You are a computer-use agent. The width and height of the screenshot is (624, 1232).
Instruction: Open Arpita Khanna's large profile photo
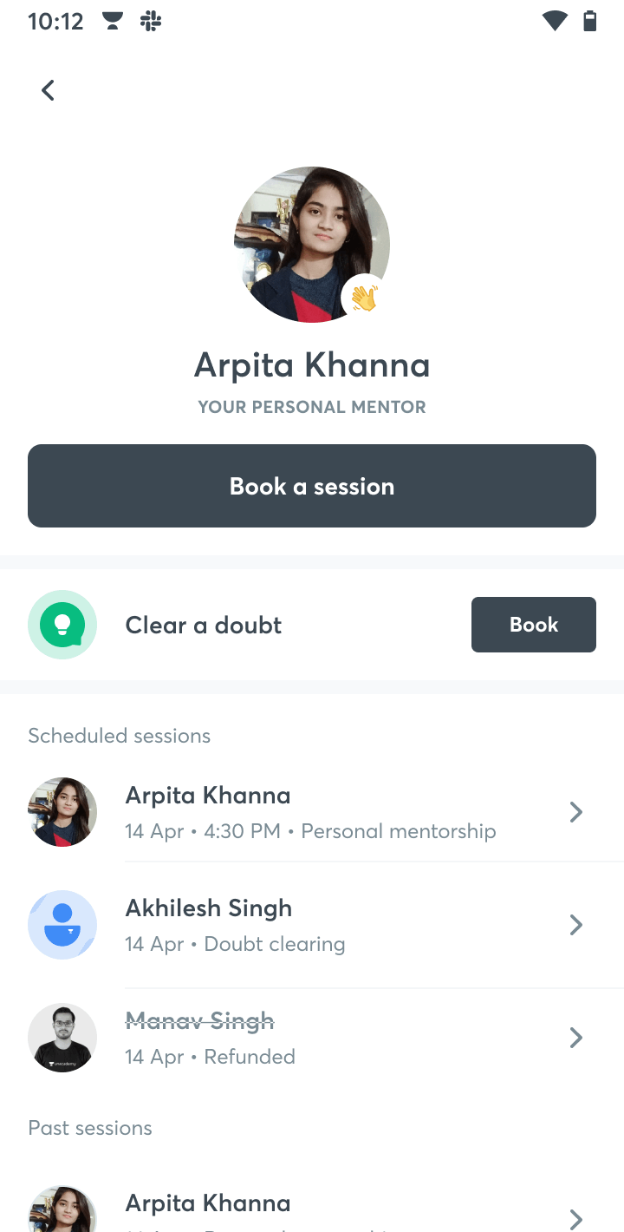pos(312,245)
